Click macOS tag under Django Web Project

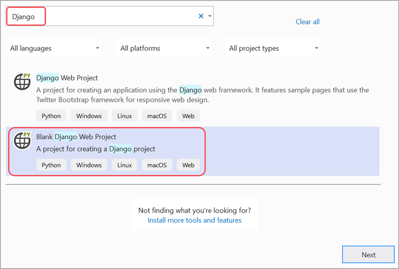(x=157, y=116)
